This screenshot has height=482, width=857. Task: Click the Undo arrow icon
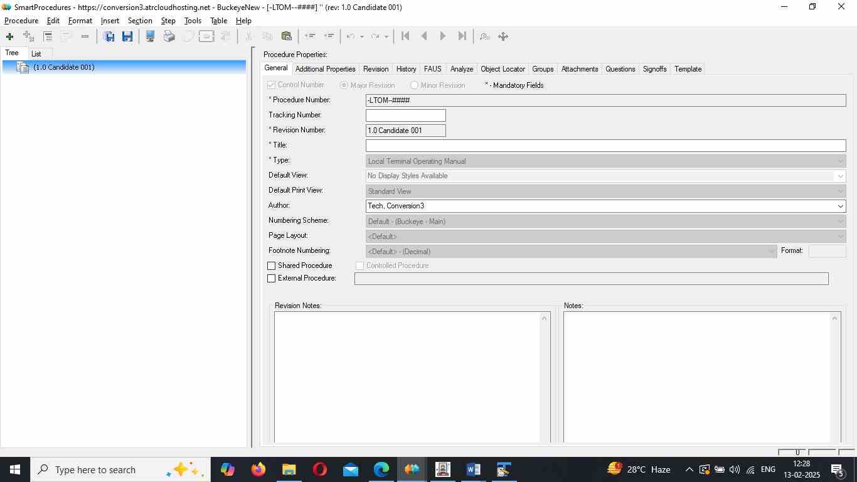point(351,36)
